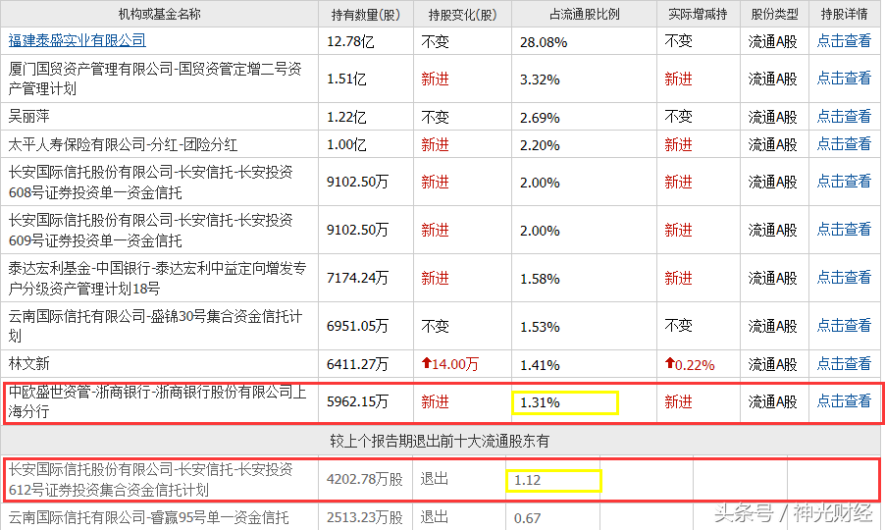
Task: Click the 实际增减持 column header
Action: (x=698, y=14)
